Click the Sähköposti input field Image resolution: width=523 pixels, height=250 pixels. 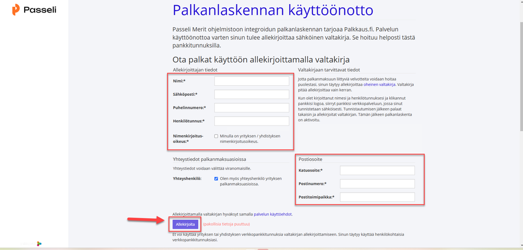[252, 95]
